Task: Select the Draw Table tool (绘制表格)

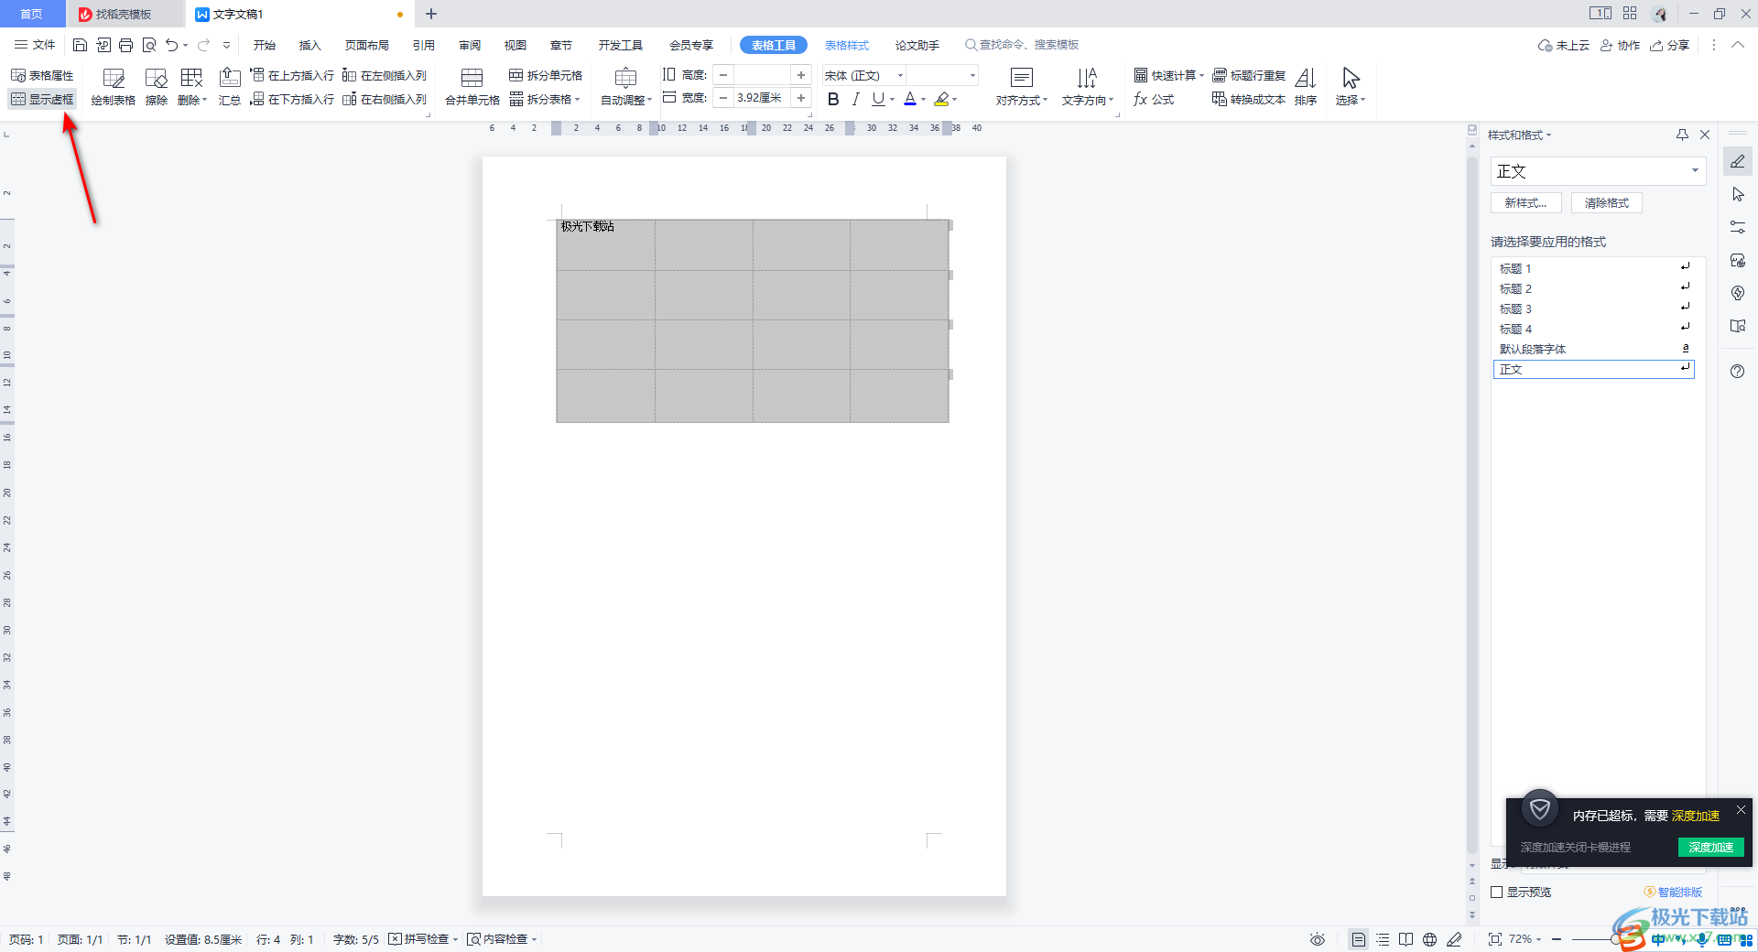Action: coord(114,87)
